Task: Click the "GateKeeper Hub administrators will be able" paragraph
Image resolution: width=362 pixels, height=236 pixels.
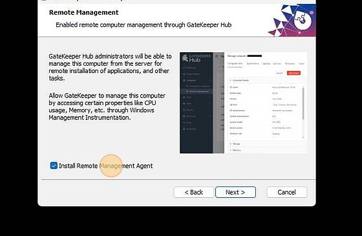Action: (x=110, y=67)
